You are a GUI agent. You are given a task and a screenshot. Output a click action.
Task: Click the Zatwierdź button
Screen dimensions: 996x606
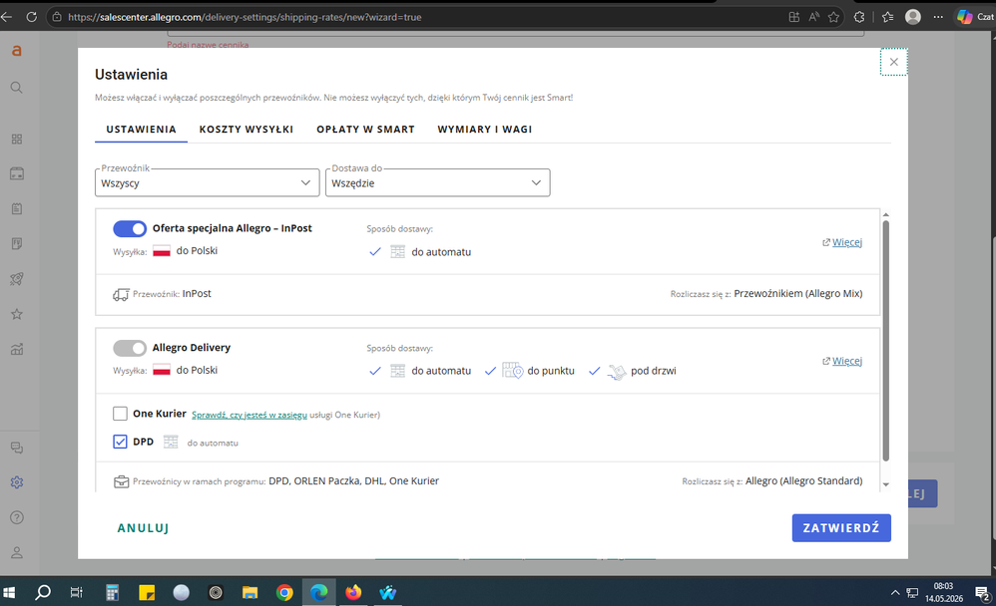(841, 528)
